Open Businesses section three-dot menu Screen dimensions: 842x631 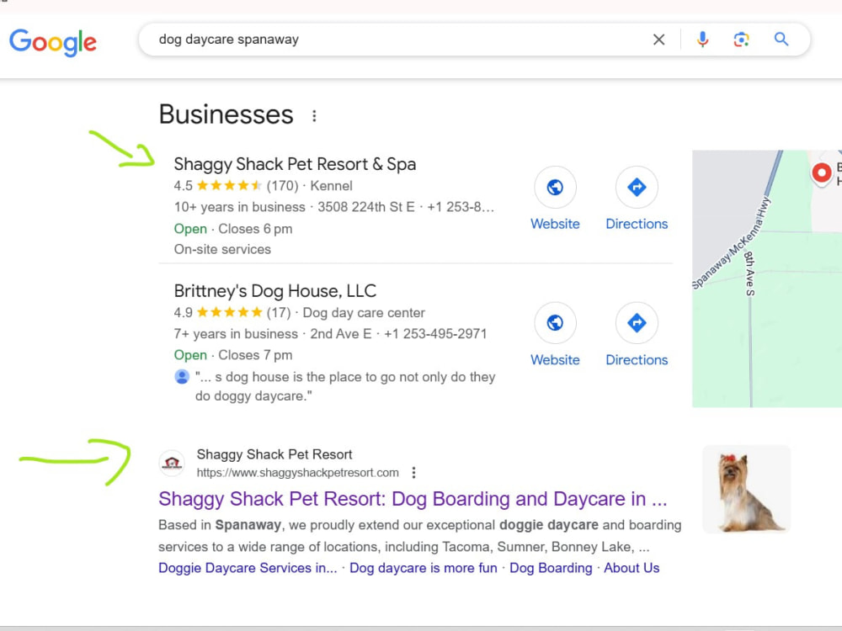pos(314,116)
